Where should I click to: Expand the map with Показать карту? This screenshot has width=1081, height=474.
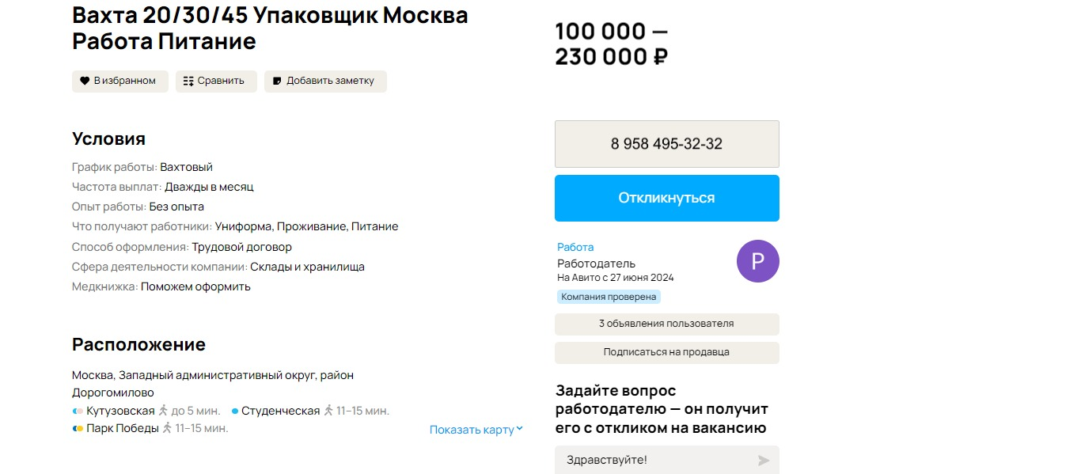[472, 430]
